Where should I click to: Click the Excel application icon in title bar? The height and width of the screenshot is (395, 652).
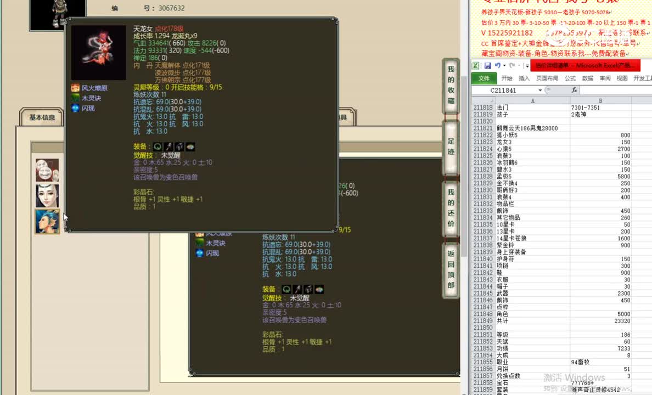click(476, 65)
